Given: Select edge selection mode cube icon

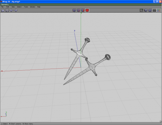Looking at the screenshot, I should (78, 10).
